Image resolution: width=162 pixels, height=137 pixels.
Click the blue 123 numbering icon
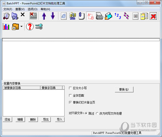click(118, 16)
